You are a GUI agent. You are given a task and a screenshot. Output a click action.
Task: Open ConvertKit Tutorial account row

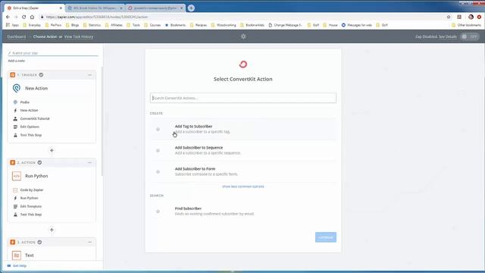pyautogui.click(x=35, y=119)
